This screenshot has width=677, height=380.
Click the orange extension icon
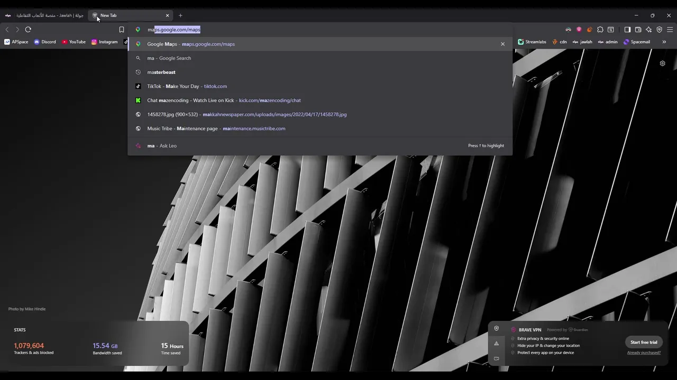[589, 30]
